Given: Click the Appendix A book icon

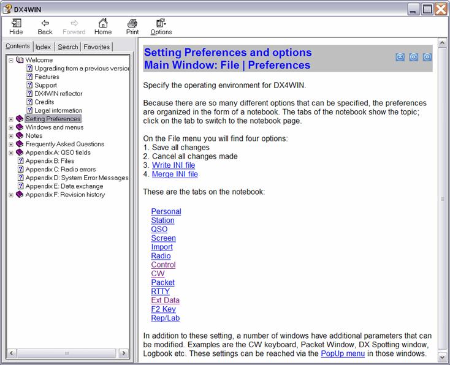Looking at the screenshot, I should coord(20,152).
